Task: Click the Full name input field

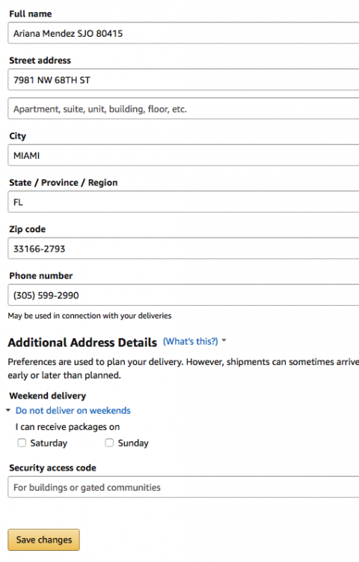Action: coord(183,33)
